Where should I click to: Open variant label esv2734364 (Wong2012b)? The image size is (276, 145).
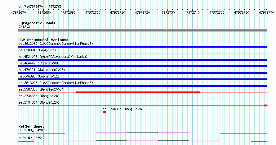point(39,102)
